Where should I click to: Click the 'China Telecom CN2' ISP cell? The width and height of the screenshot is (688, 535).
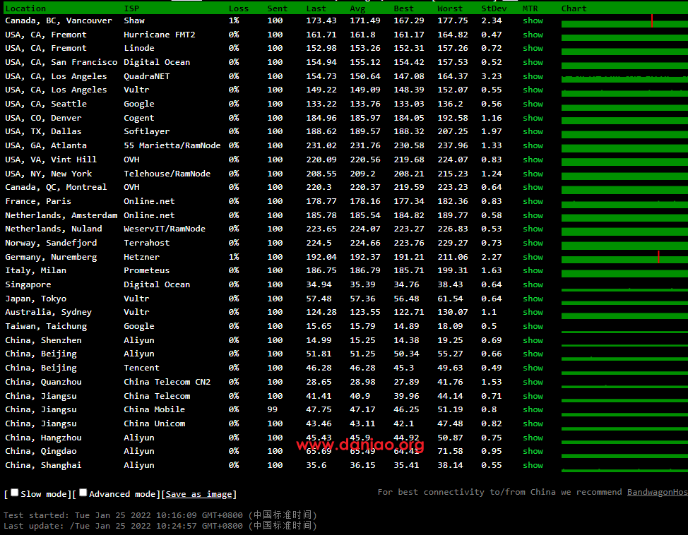(167, 382)
